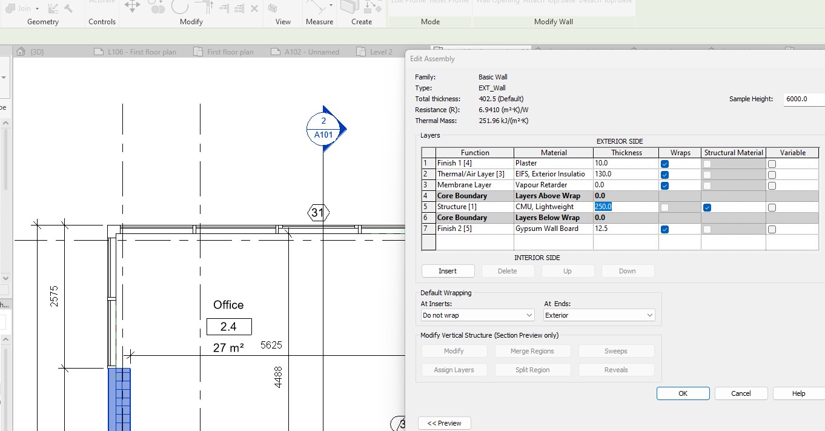The width and height of the screenshot is (825, 431).
Task: Toggle Wraps for Vapour Retarder layer
Action: (x=665, y=185)
